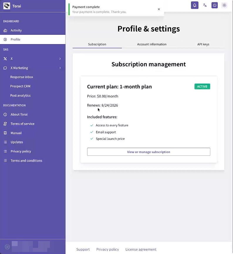Click the user avatar icon at sidebar bottom
The width and height of the screenshot is (233, 254).
tap(7, 247)
